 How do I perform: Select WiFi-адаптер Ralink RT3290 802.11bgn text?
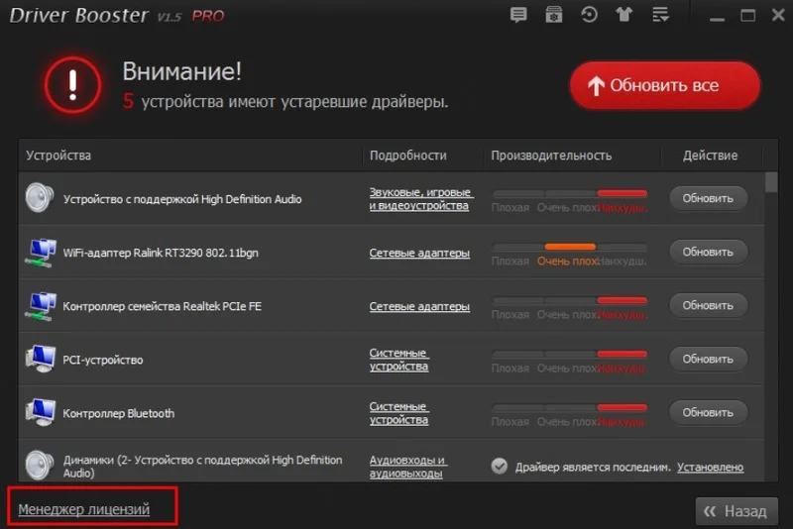click(161, 253)
